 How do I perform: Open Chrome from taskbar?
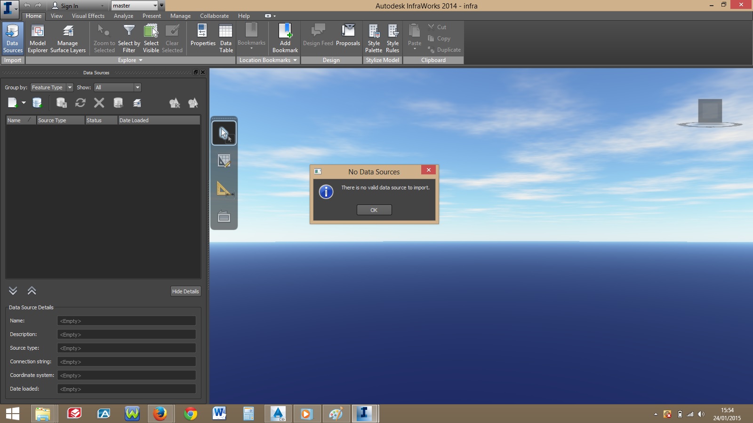pos(190,414)
